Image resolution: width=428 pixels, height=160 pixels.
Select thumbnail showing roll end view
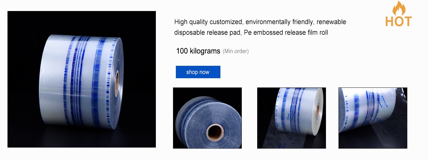207,118
